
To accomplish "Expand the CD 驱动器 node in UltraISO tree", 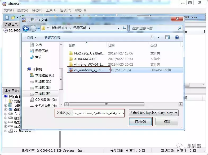I will [x=6, y=131].
